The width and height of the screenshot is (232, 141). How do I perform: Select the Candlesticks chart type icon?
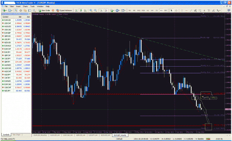point(81,10)
